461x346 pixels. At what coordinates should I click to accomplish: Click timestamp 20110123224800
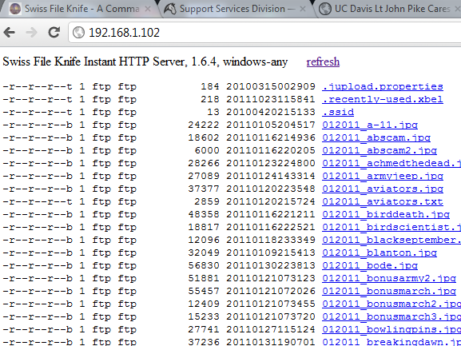click(271, 163)
